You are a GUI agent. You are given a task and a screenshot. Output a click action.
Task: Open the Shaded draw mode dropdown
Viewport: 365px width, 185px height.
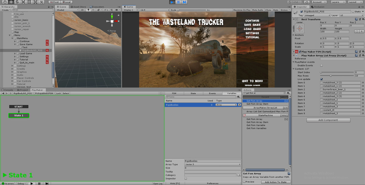[x=67, y=10]
